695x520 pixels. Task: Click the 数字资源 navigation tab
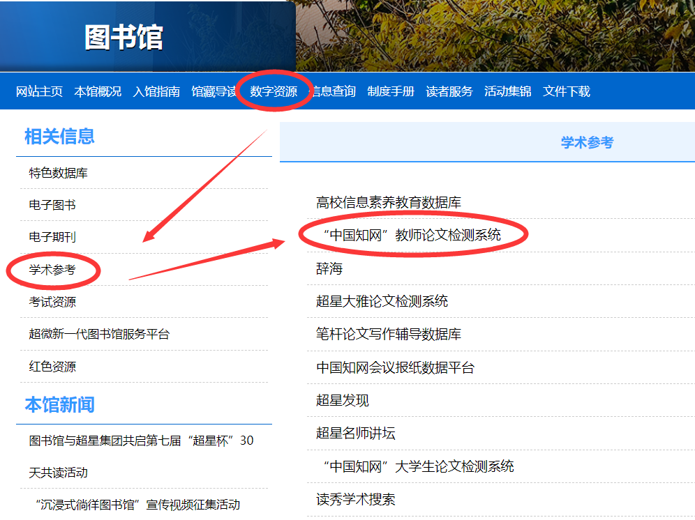(x=274, y=91)
